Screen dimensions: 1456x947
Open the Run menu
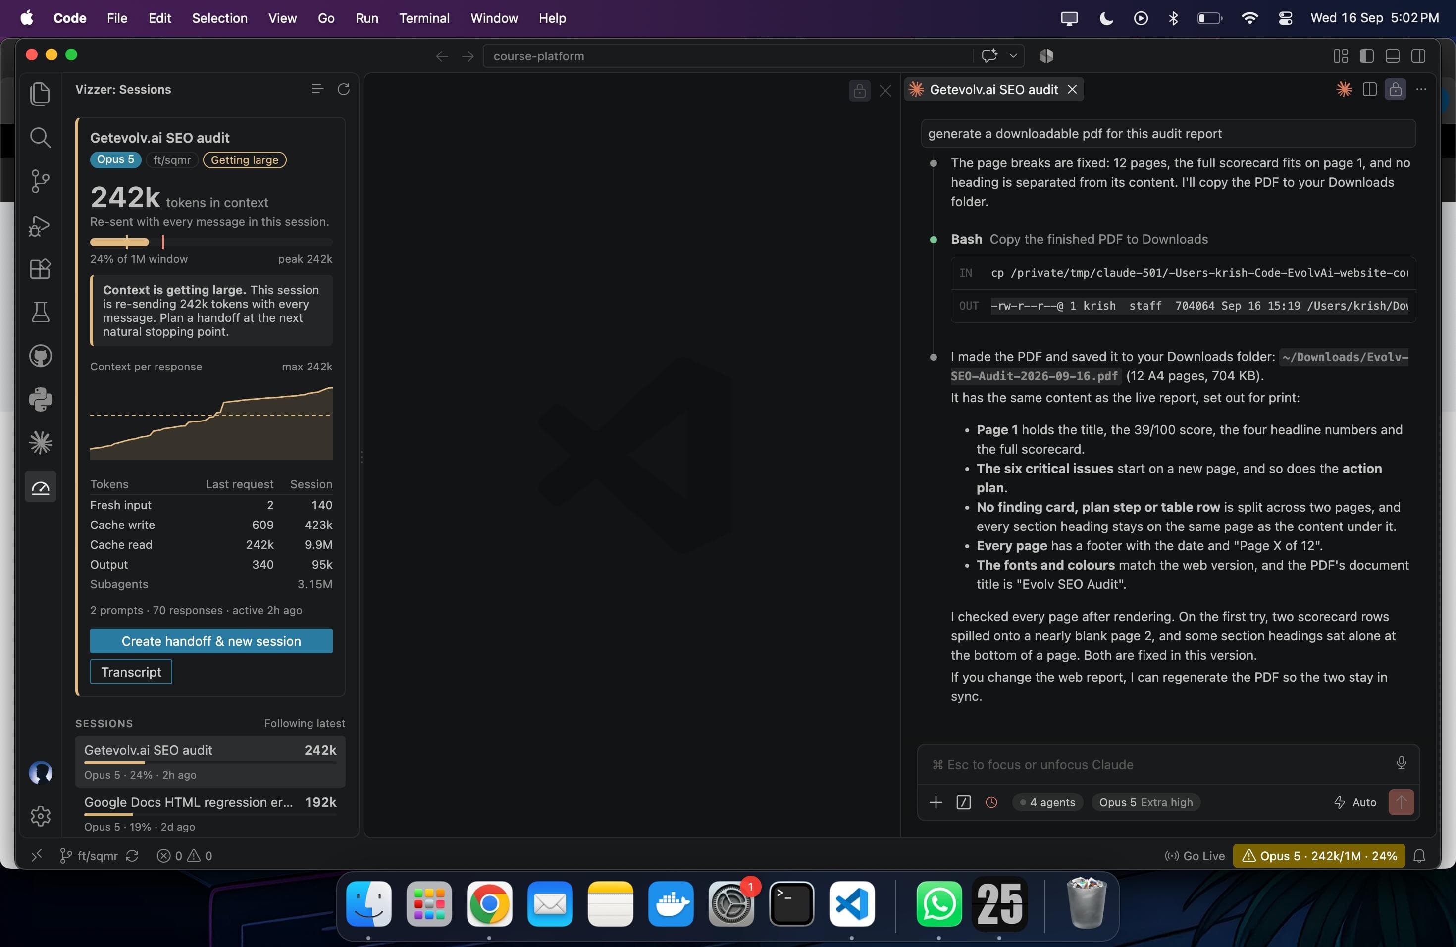click(366, 18)
